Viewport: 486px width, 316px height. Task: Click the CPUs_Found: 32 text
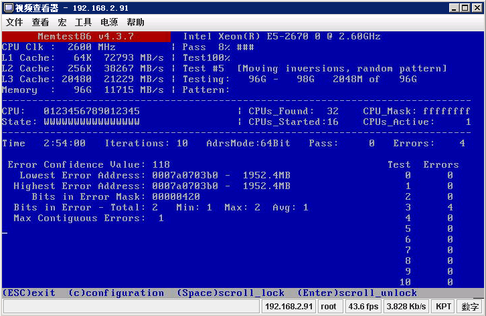293,111
